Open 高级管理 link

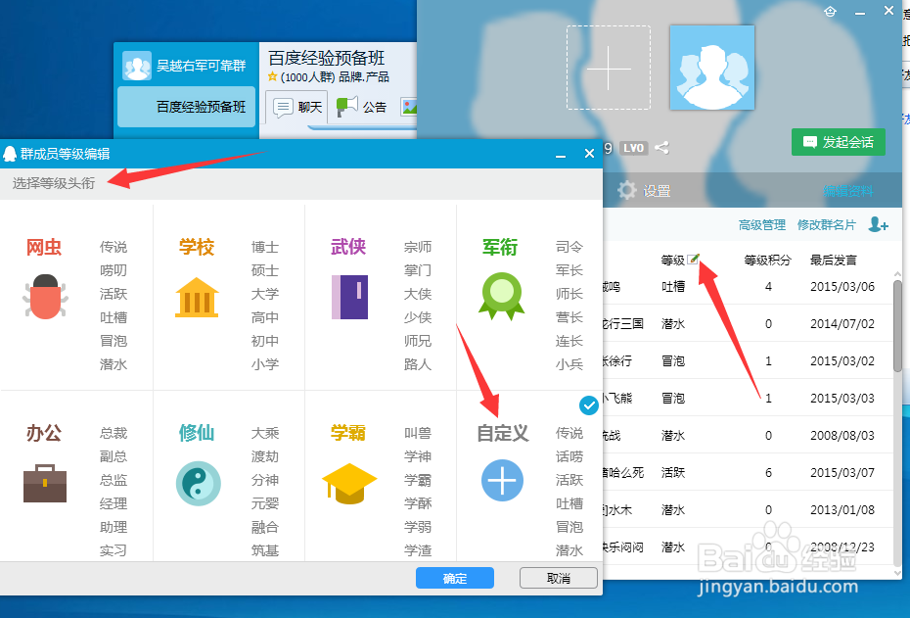[x=762, y=224]
